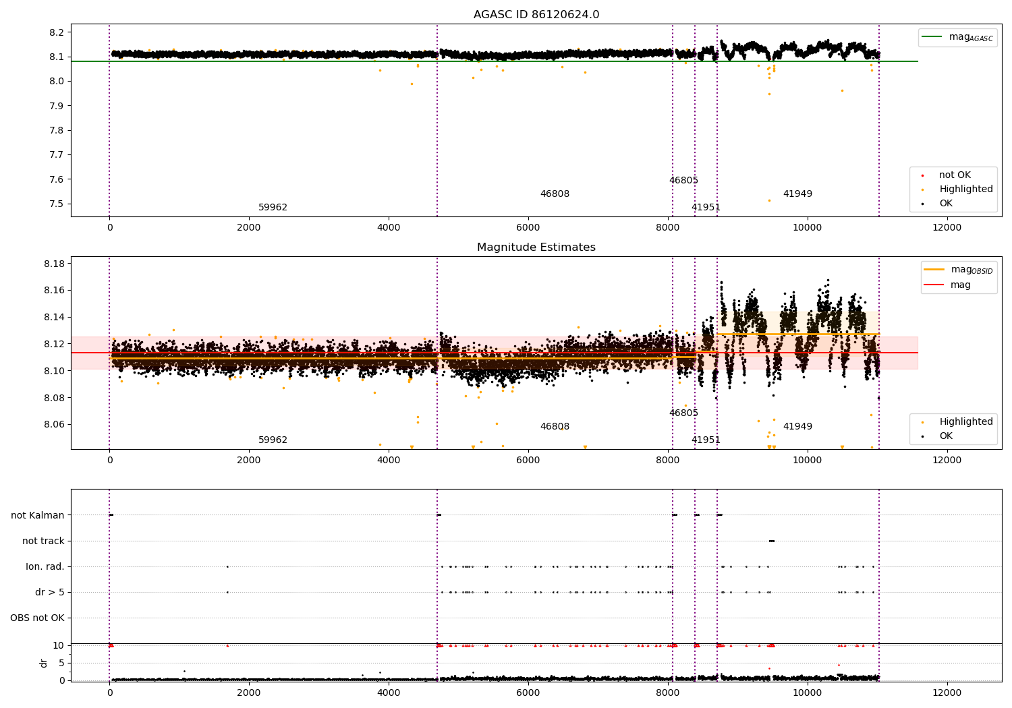
Task: Click the rotated 'dr' y-axis label
Action: coord(44,663)
